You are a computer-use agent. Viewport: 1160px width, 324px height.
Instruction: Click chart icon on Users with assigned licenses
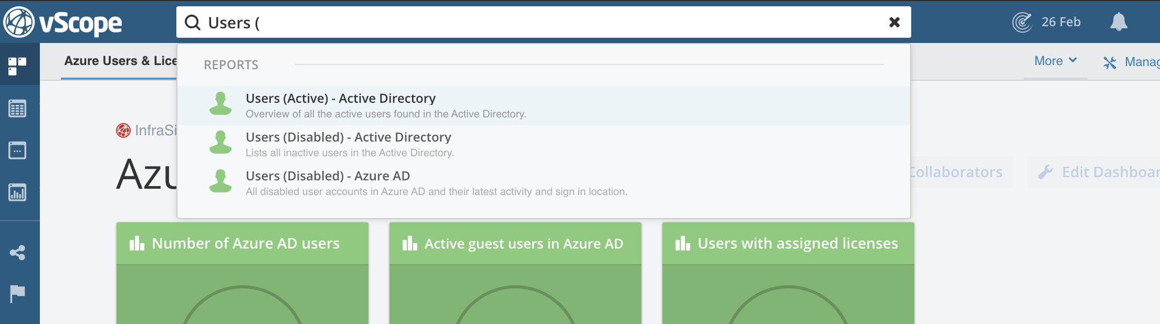pyautogui.click(x=683, y=243)
